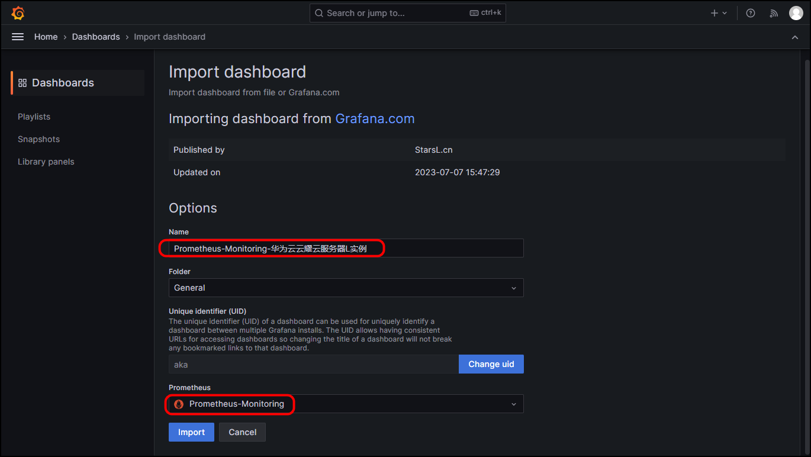Open Library panels in the sidebar

coord(46,162)
